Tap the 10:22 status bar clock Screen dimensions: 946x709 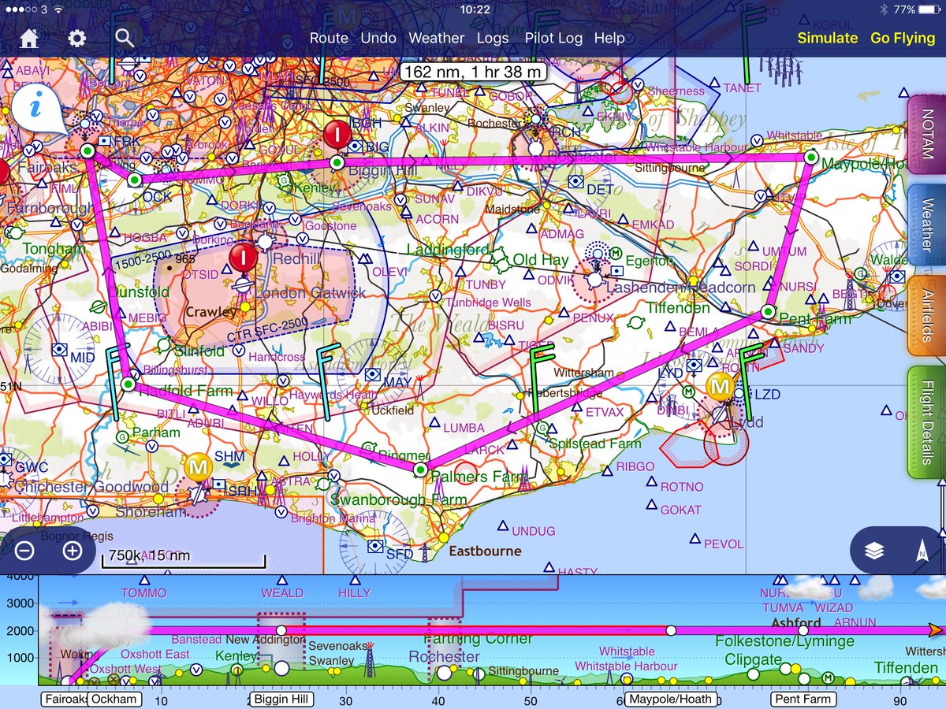click(474, 9)
